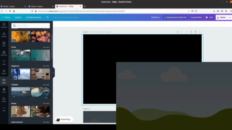Bookmark this page with the star

click(x=196, y=11)
